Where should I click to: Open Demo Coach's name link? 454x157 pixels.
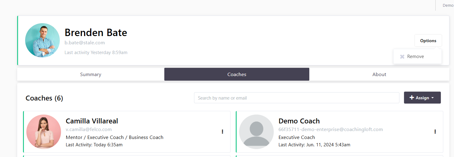[299, 121]
